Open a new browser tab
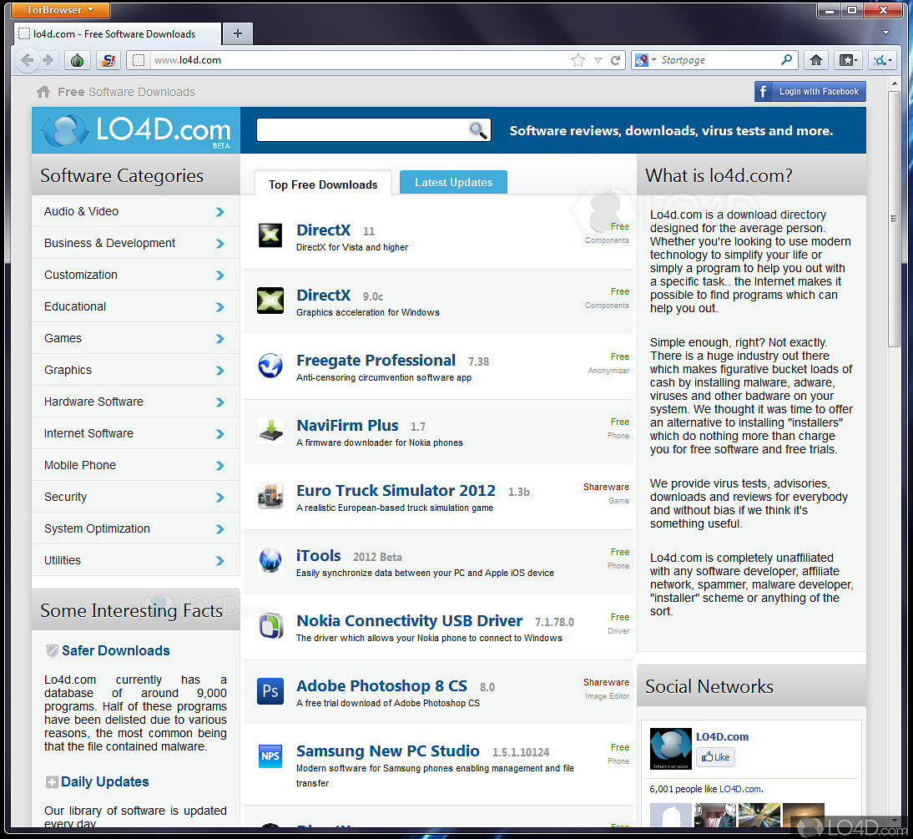The image size is (913, 839). tap(238, 33)
